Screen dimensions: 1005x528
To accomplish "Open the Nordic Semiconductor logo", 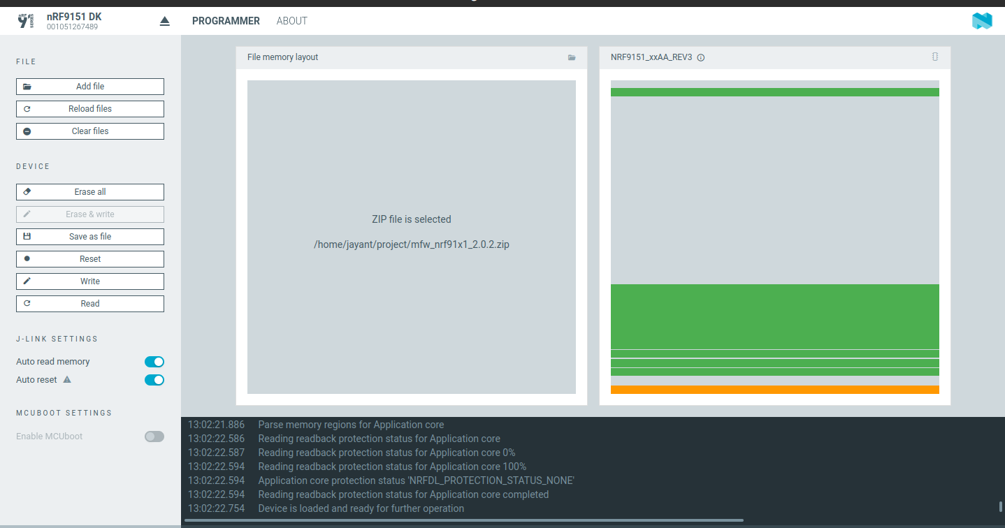I will tap(982, 21).
